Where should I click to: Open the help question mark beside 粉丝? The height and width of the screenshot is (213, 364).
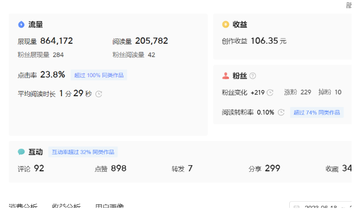click(x=253, y=76)
